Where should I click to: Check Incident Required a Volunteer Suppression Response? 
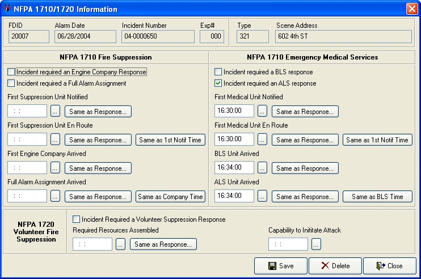pos(76,219)
